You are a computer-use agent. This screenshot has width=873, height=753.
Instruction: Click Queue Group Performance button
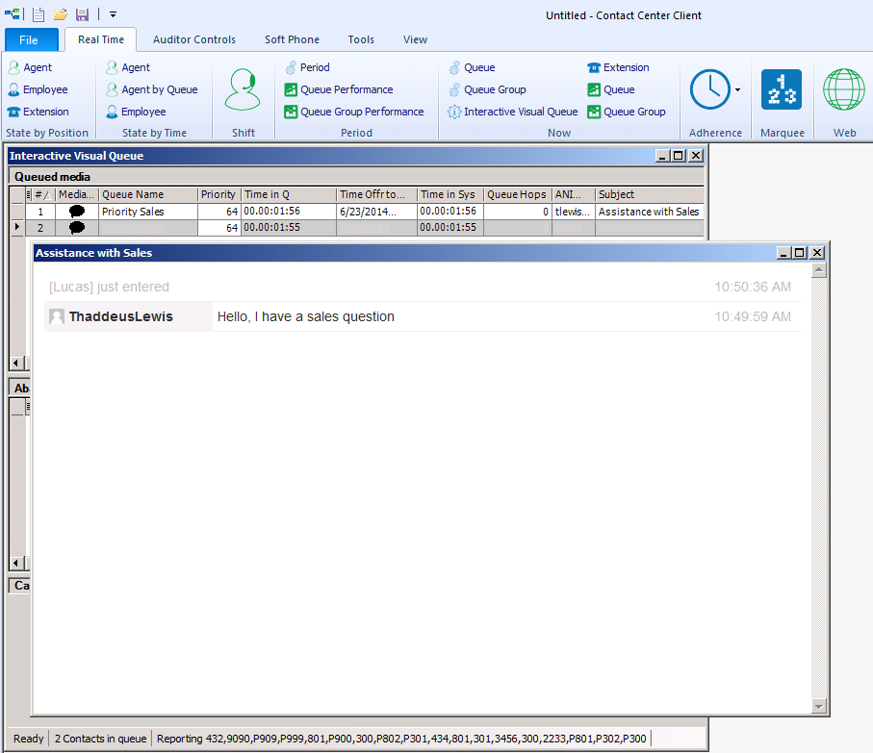tap(354, 112)
